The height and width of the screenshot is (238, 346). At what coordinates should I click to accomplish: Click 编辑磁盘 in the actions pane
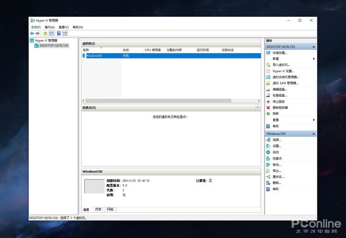click(x=280, y=89)
